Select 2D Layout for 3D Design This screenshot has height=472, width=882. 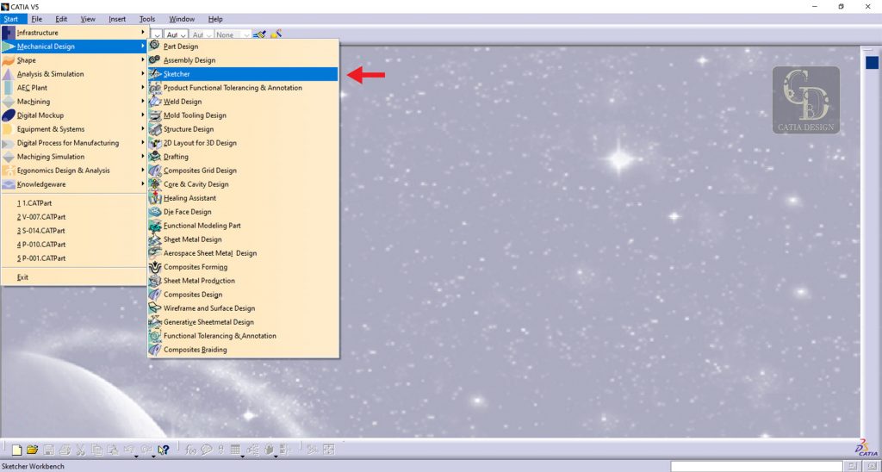(x=243, y=143)
